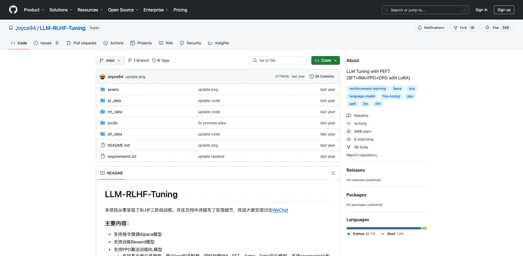
Task: Click the Shell language bar segment
Action: tap(424, 228)
